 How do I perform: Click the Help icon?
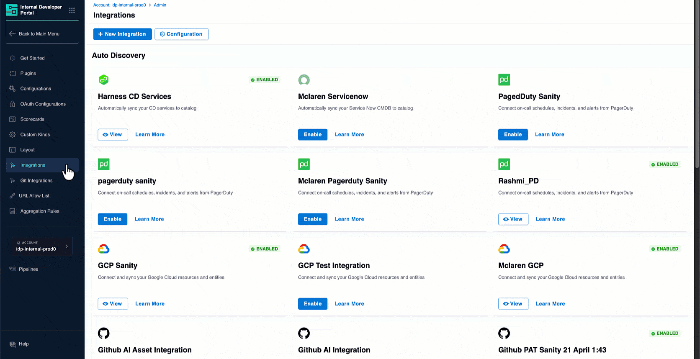click(13, 344)
